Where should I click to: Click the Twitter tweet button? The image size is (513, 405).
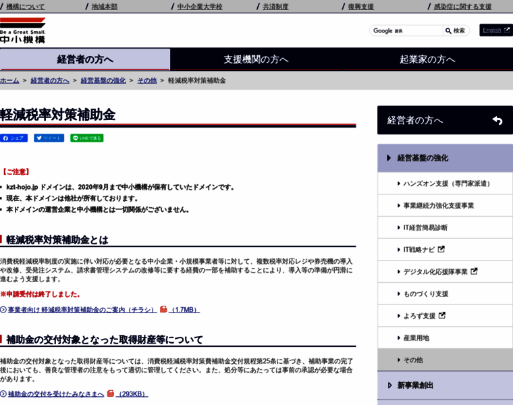[x=49, y=138]
